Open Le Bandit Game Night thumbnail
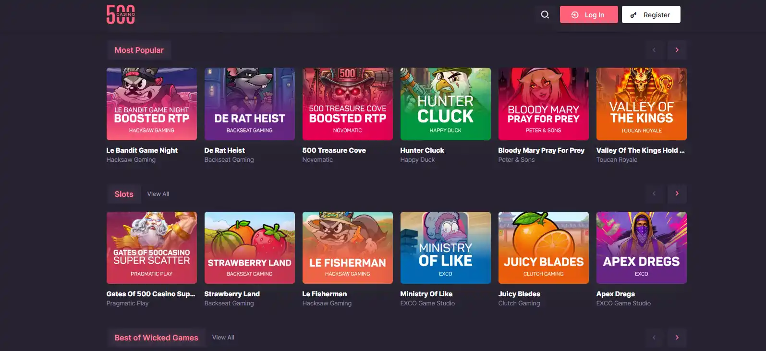Screen dimensions: 766x351 pos(152,104)
